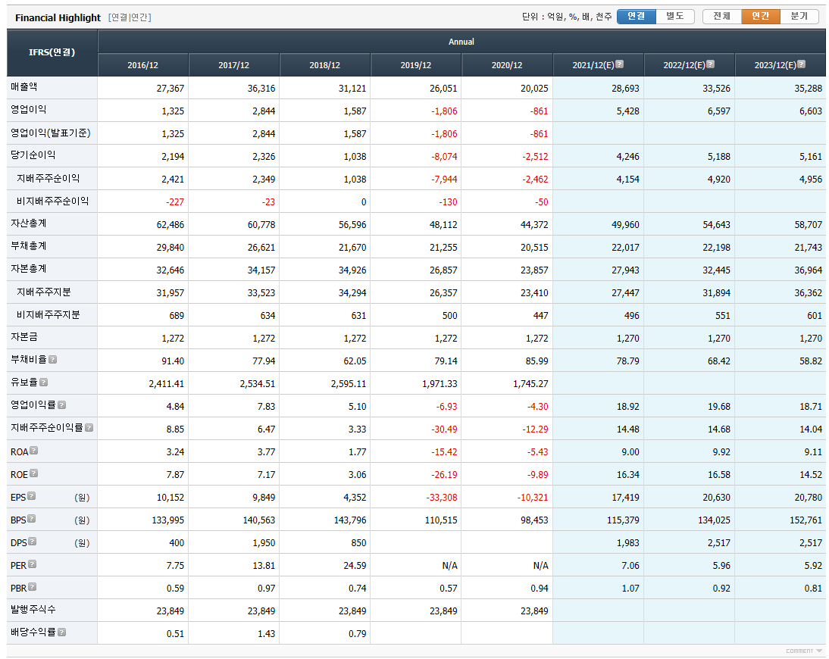Select the 연결 consolidated toggle
Screen dimensions: 829x659
[637, 17]
